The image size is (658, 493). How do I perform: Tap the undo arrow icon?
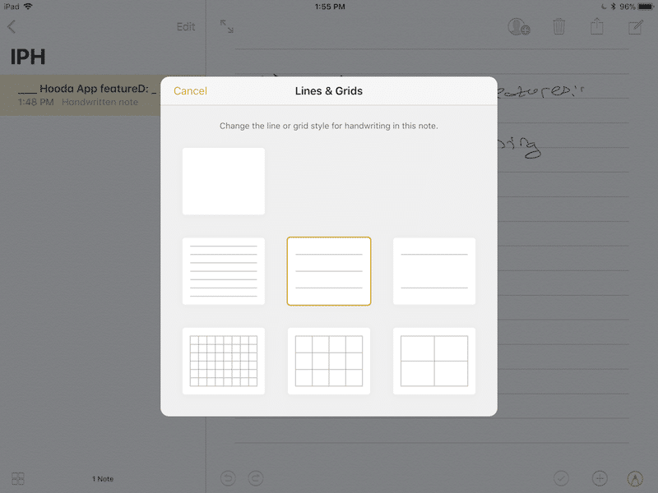pos(228,477)
